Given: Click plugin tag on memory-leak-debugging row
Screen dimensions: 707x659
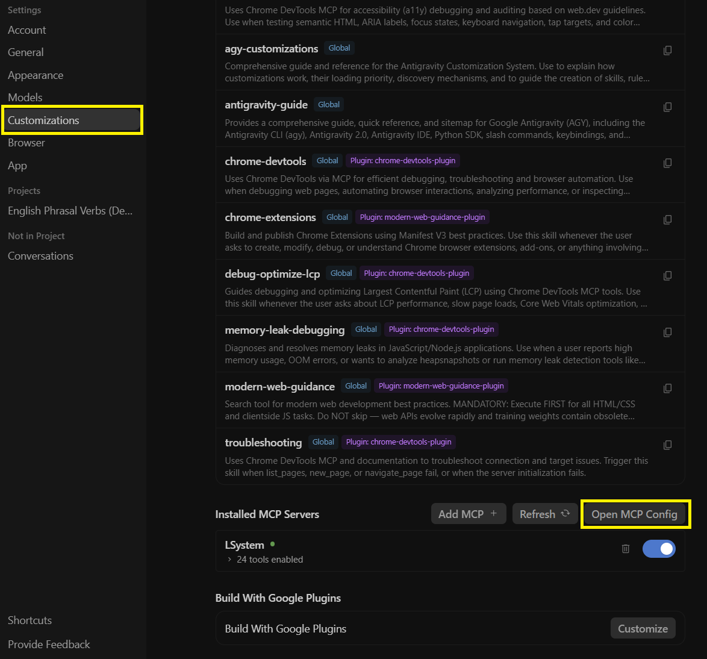Looking at the screenshot, I should pyautogui.click(x=441, y=329).
